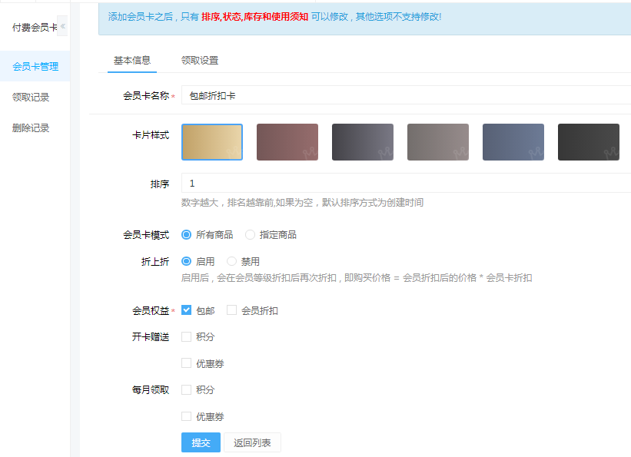This screenshot has height=457, width=631.
Task: Click the 会员卡名称 input field
Action: (406, 95)
